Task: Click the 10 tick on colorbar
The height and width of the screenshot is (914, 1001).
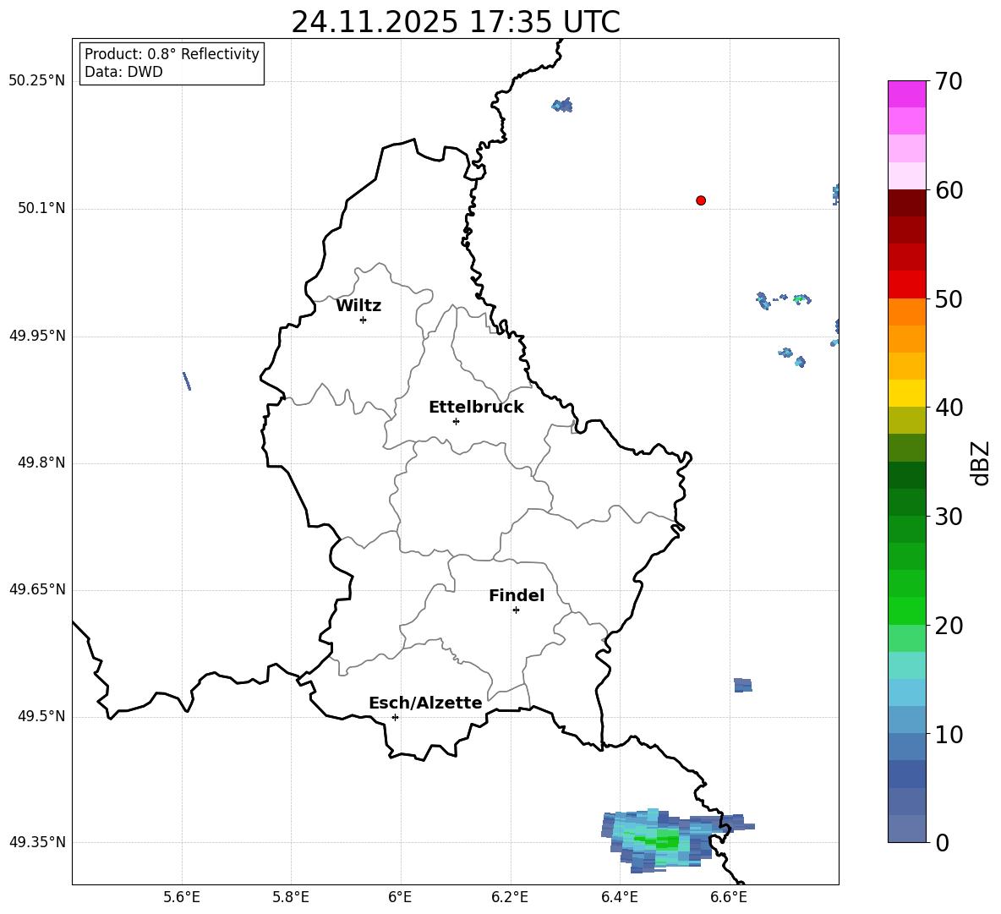Action: click(x=949, y=734)
